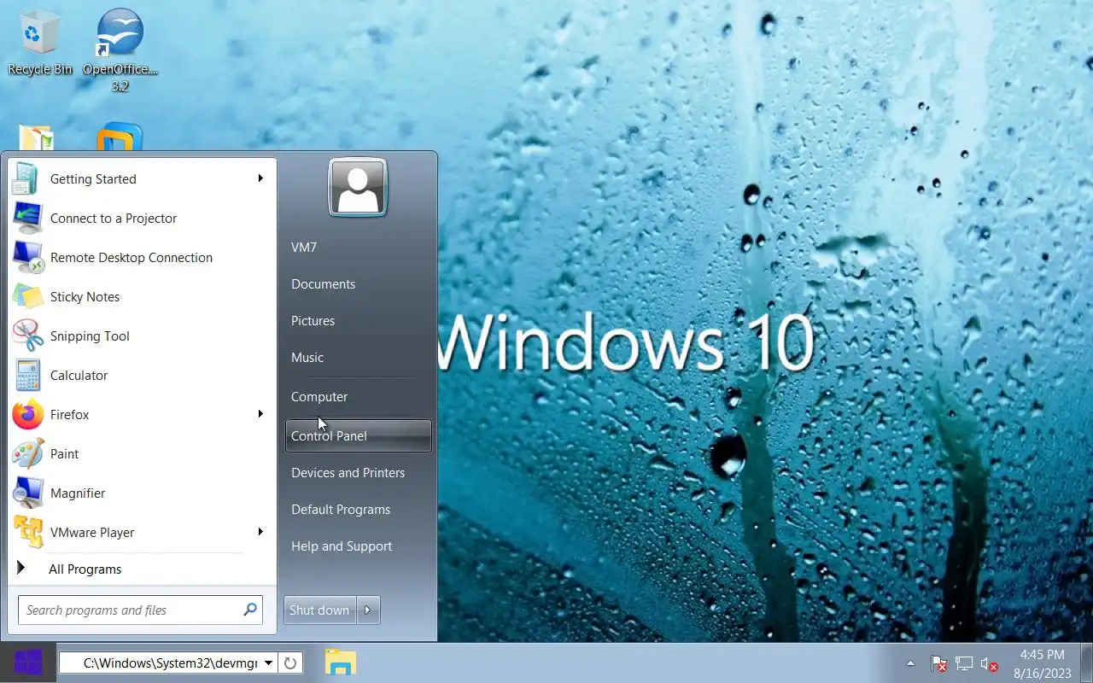Open Calculator from the Start menu
1093x683 pixels.
142,375
